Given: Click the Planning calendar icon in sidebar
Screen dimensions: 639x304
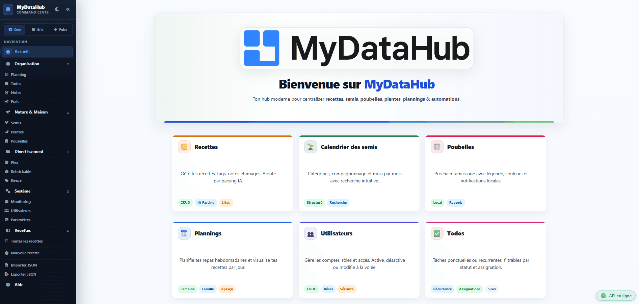Looking at the screenshot, I should pyautogui.click(x=6, y=75).
